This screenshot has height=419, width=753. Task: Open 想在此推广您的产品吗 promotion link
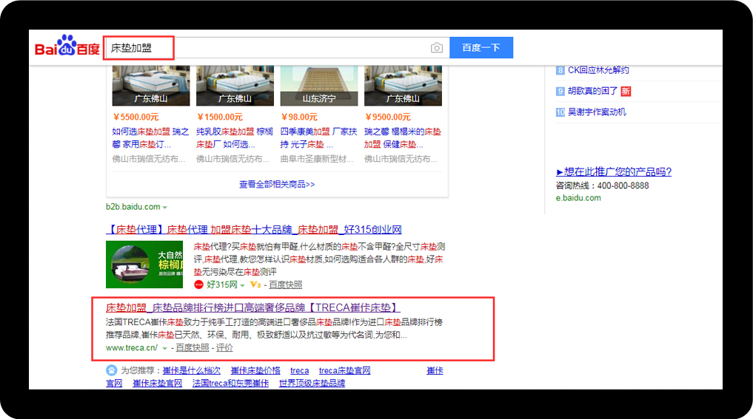click(x=614, y=171)
